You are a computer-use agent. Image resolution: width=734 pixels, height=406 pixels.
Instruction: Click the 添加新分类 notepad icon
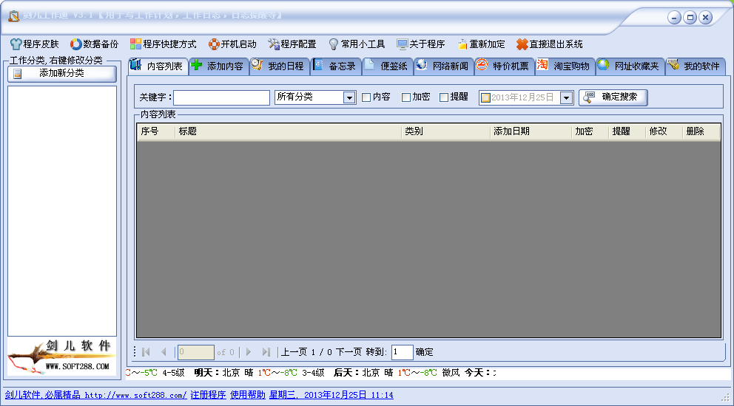point(18,73)
